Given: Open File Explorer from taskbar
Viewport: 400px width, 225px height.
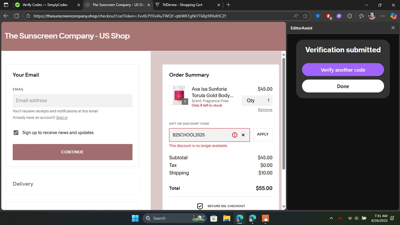Looking at the screenshot, I should (227, 218).
